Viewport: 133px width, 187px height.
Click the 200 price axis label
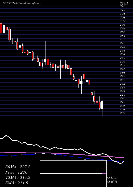[123, 113]
